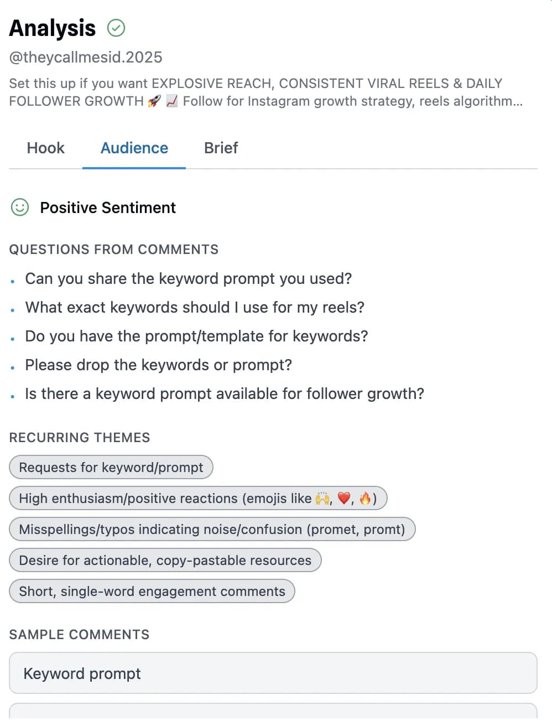Click the 'Keyword prompt' sample comment card
This screenshot has height=726, width=552.
tap(273, 673)
